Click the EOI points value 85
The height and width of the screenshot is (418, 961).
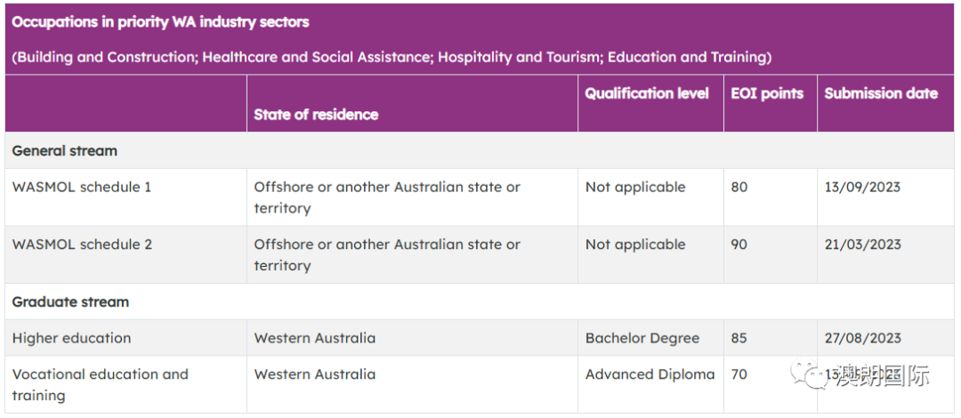tap(739, 338)
